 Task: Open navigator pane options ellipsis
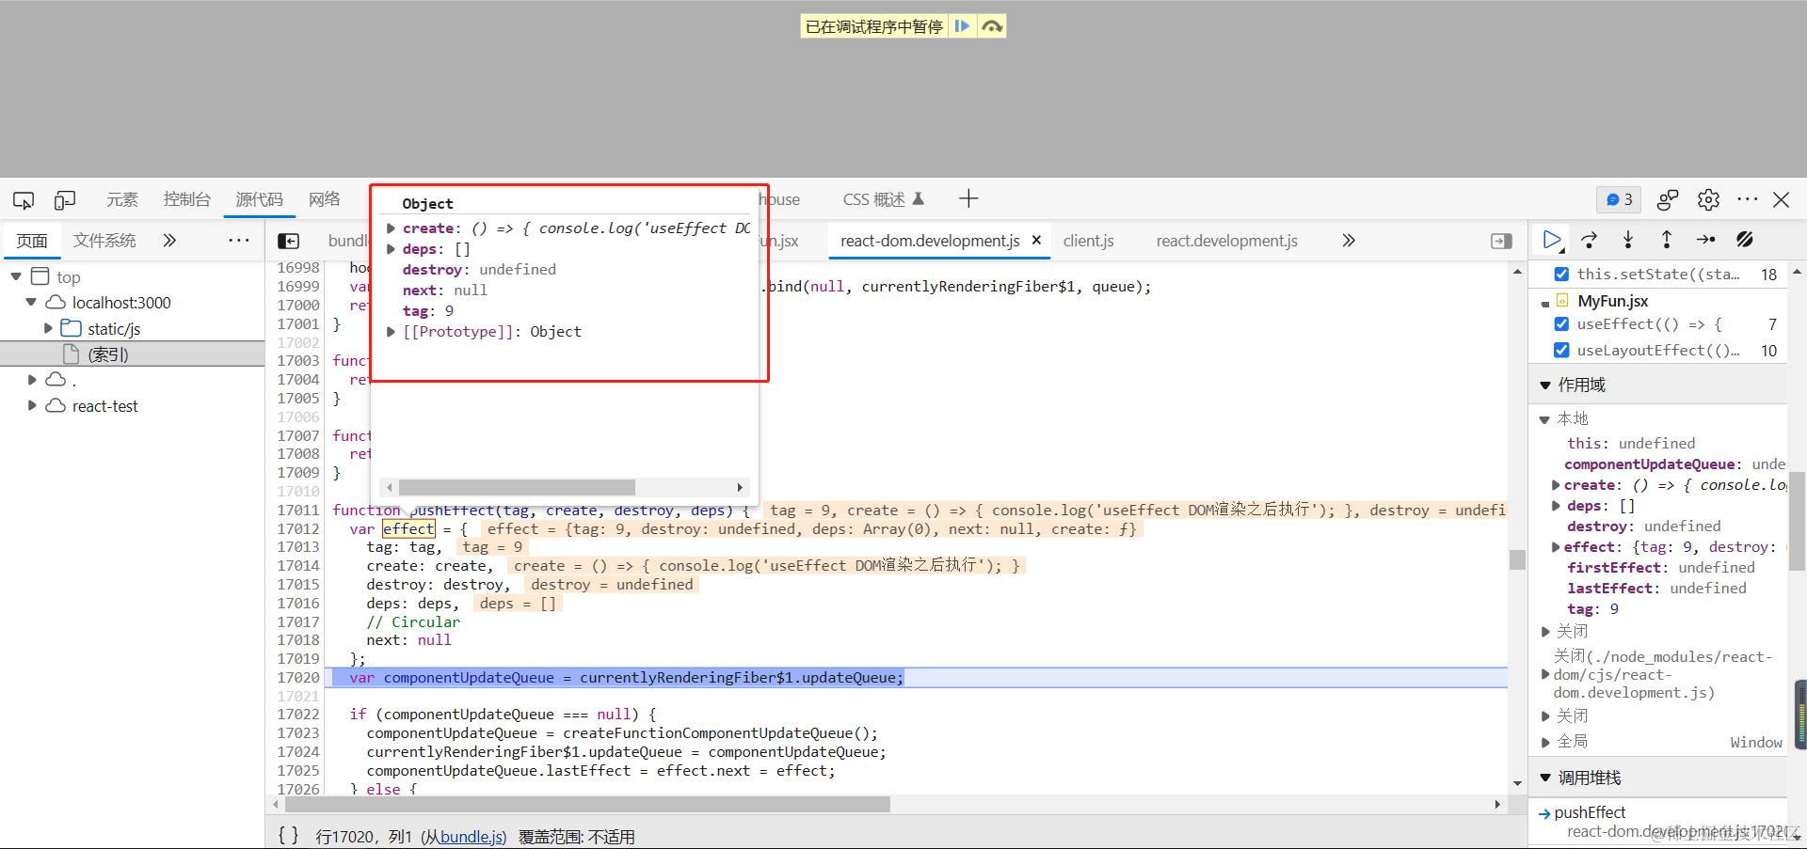click(x=239, y=240)
